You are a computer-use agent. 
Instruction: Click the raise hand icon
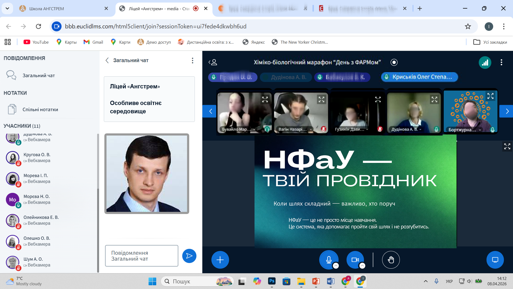point(391,260)
